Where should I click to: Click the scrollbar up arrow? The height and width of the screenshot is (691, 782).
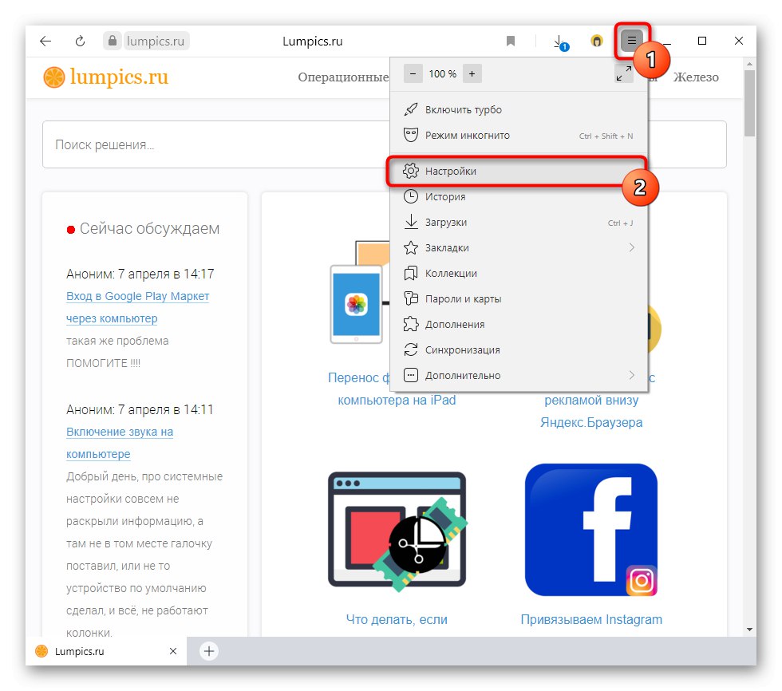(749, 65)
